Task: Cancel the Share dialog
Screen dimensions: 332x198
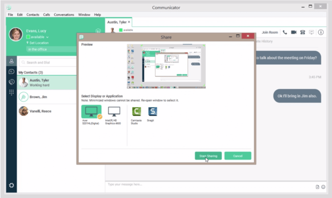Action: click(x=238, y=156)
